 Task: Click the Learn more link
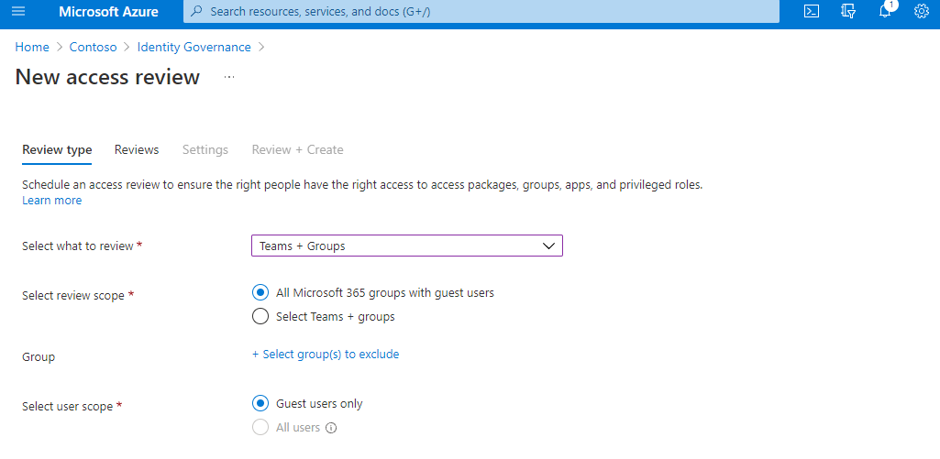51,201
